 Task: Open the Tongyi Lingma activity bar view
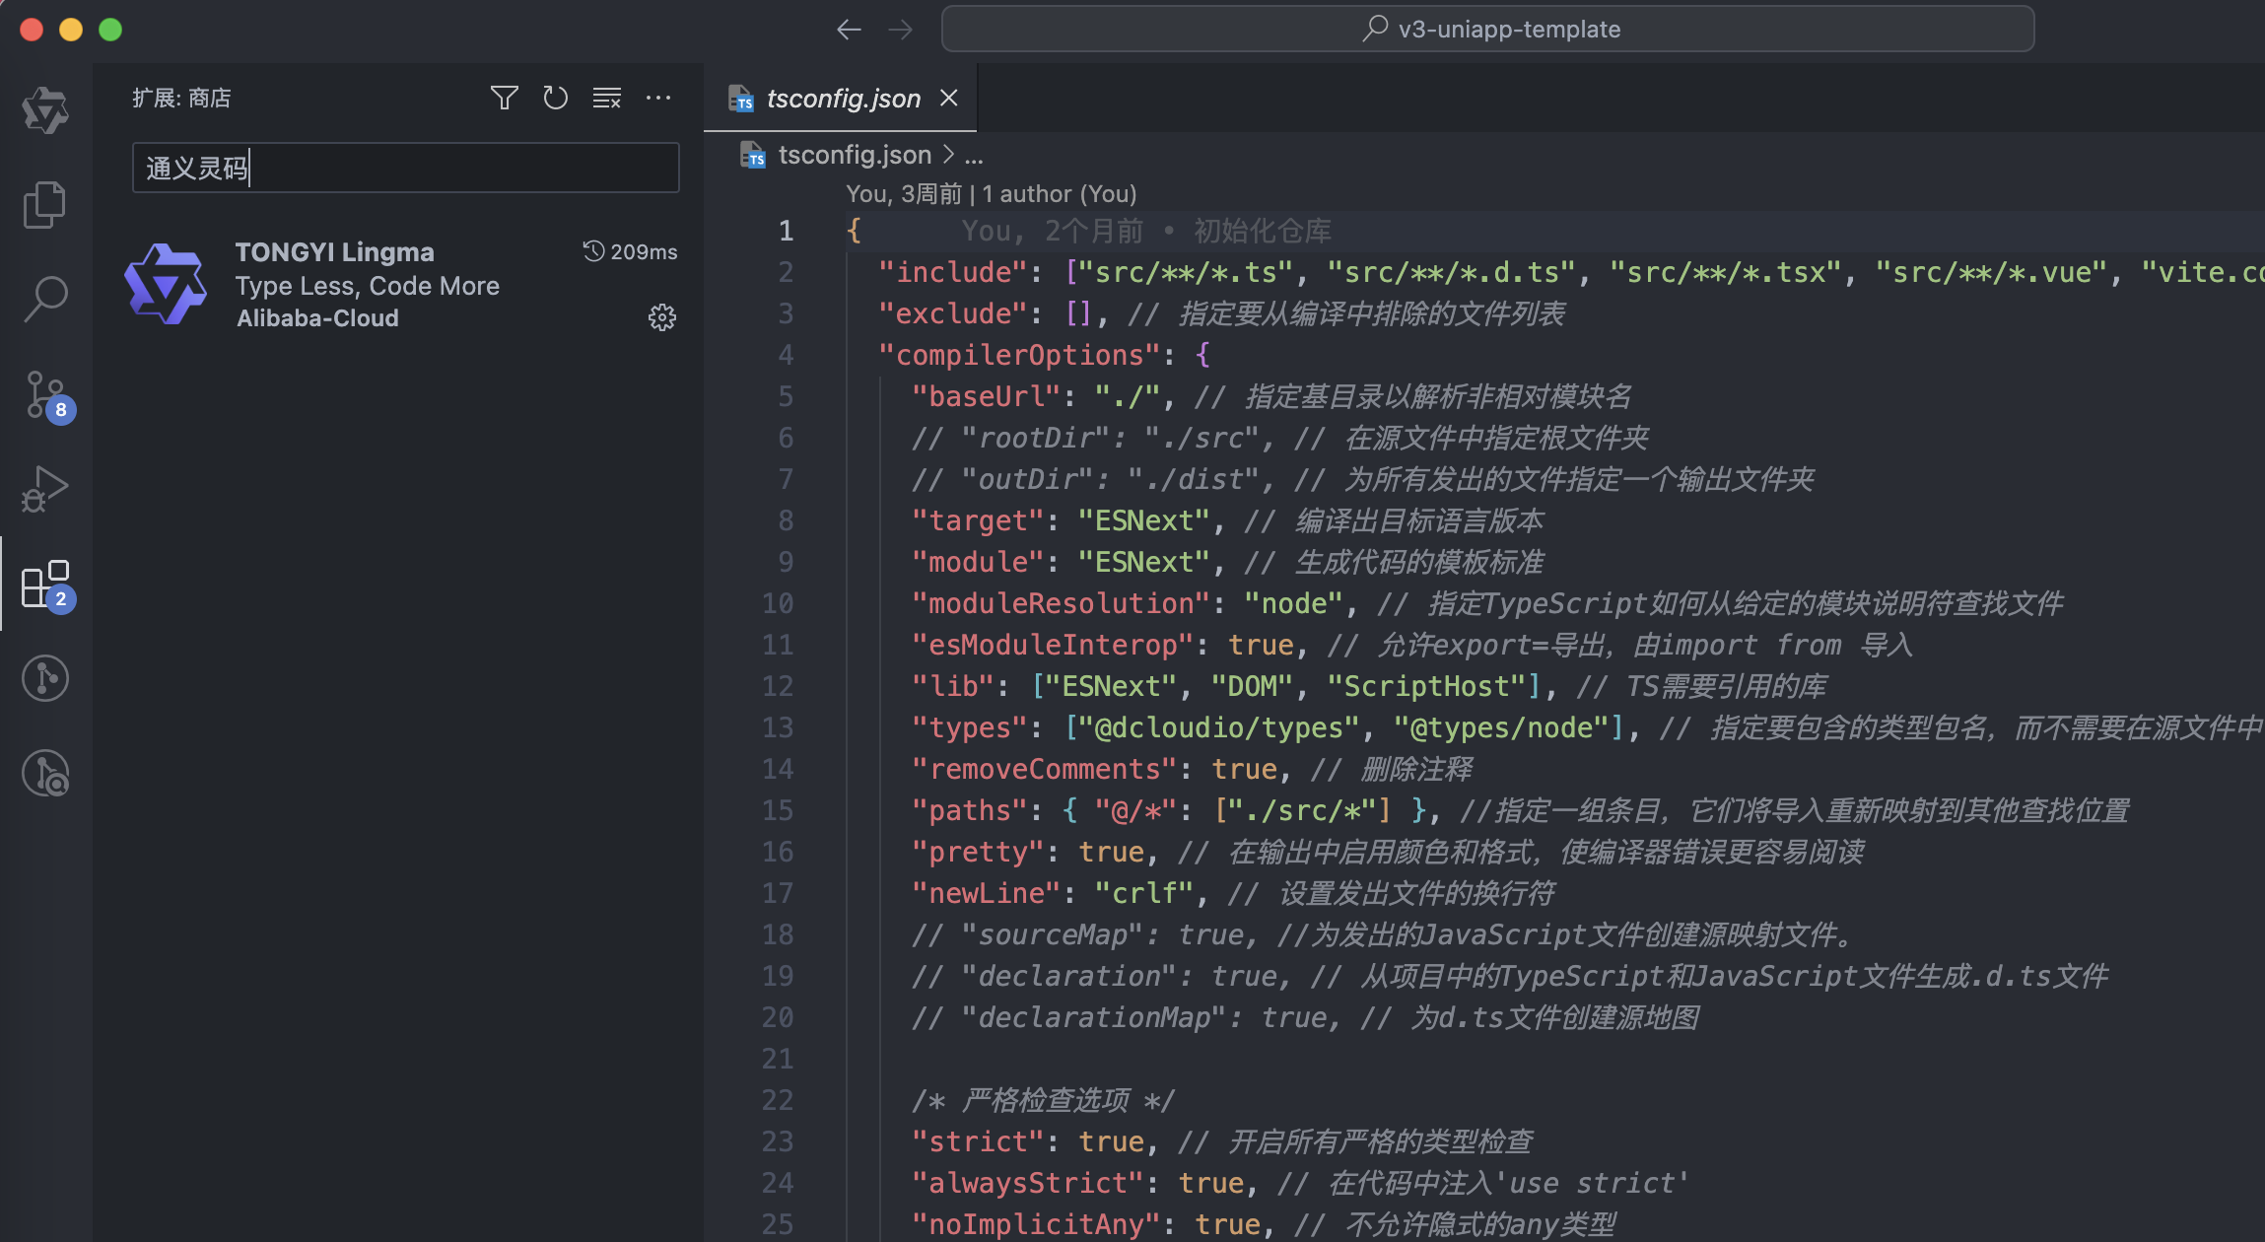pos(45,109)
